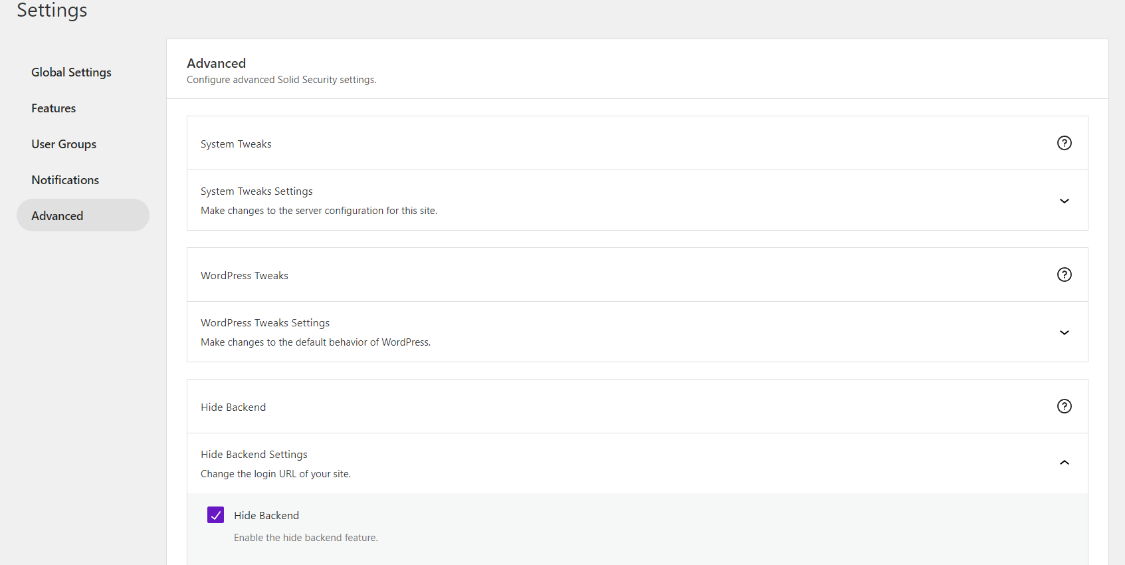
Task: Click the 'Settings' page title
Action: [x=52, y=10]
